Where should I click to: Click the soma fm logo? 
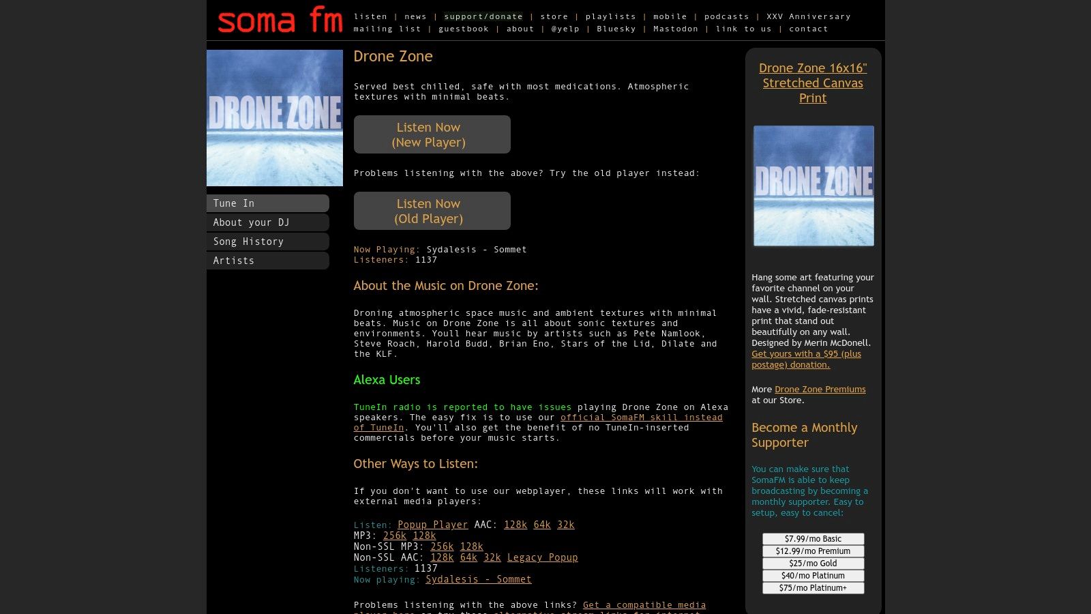coord(280,20)
